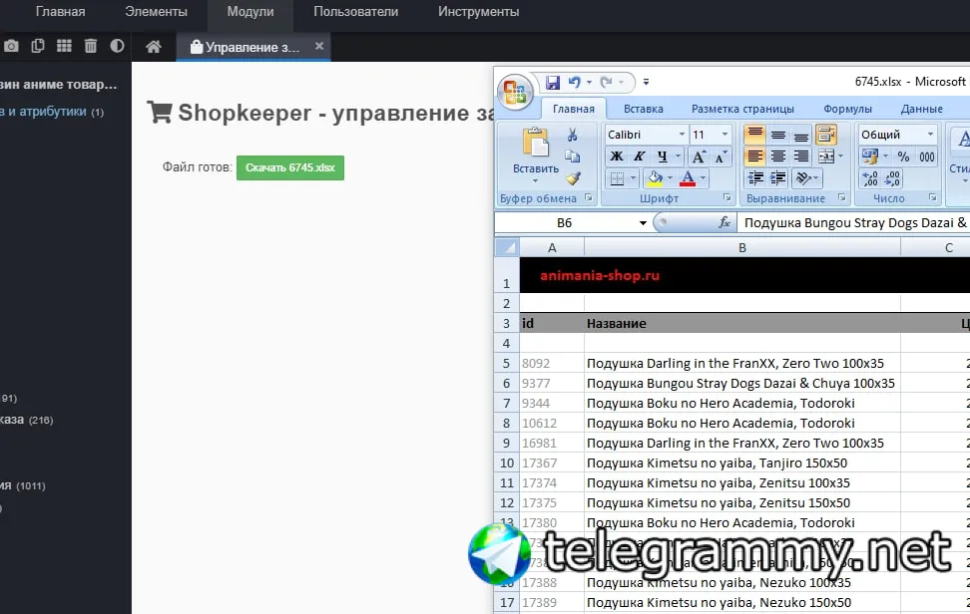This screenshot has height=614, width=970.
Task: Open the Excel Office button menu
Action: tap(514, 93)
